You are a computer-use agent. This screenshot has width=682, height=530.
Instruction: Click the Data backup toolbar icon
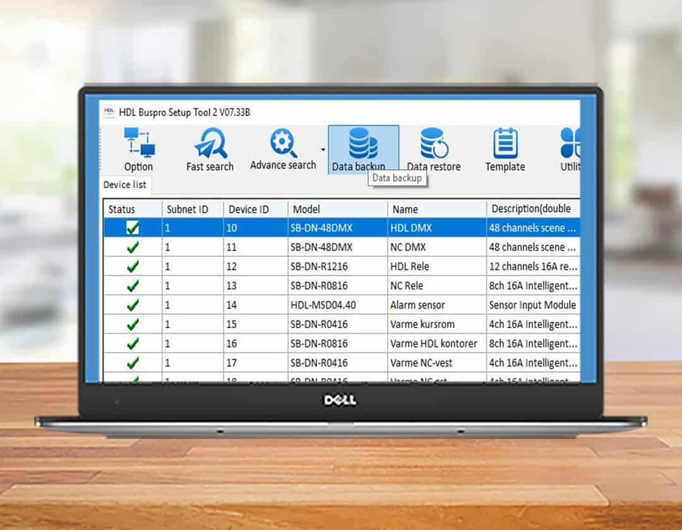click(x=364, y=150)
